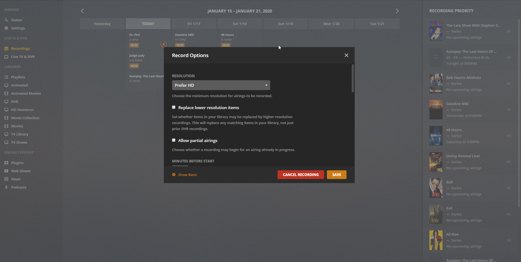The image size is (521, 262).
Task: Grab reorder handle for 48 Hours
Action: 508,136
